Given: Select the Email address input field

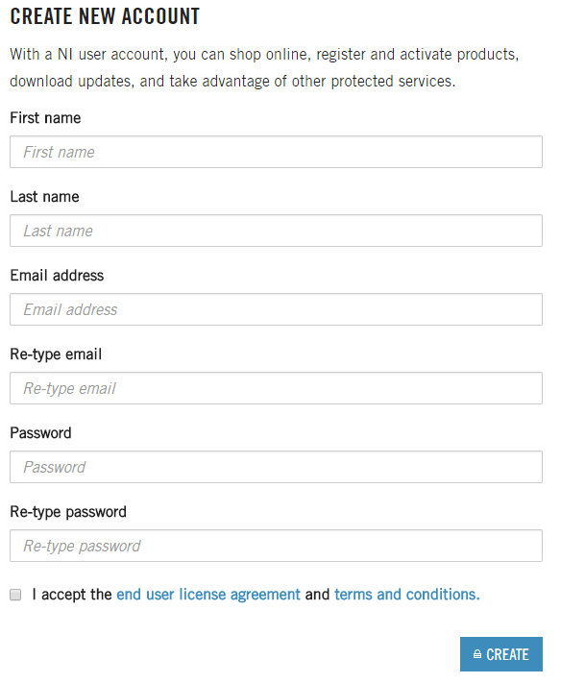Looking at the screenshot, I should 276,309.
